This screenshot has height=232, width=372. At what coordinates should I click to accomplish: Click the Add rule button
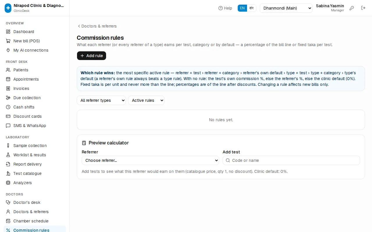pyautogui.click(x=92, y=56)
